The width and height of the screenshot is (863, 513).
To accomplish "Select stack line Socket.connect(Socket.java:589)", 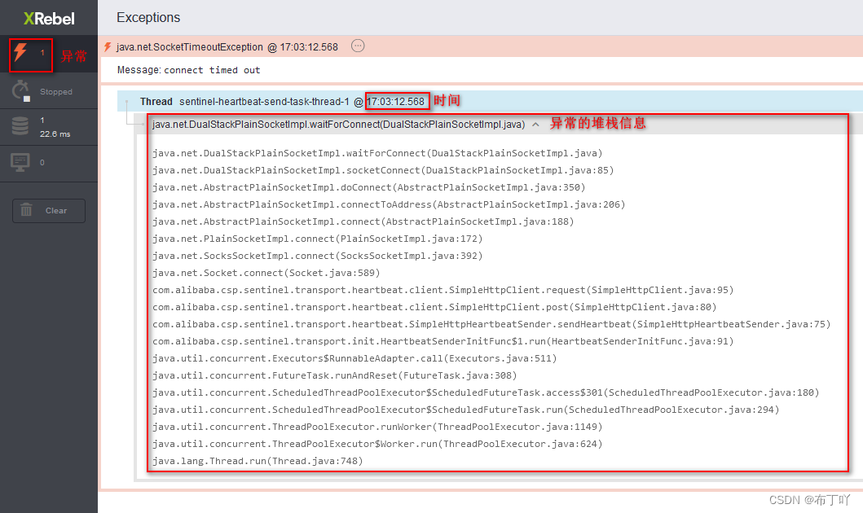I will [266, 273].
